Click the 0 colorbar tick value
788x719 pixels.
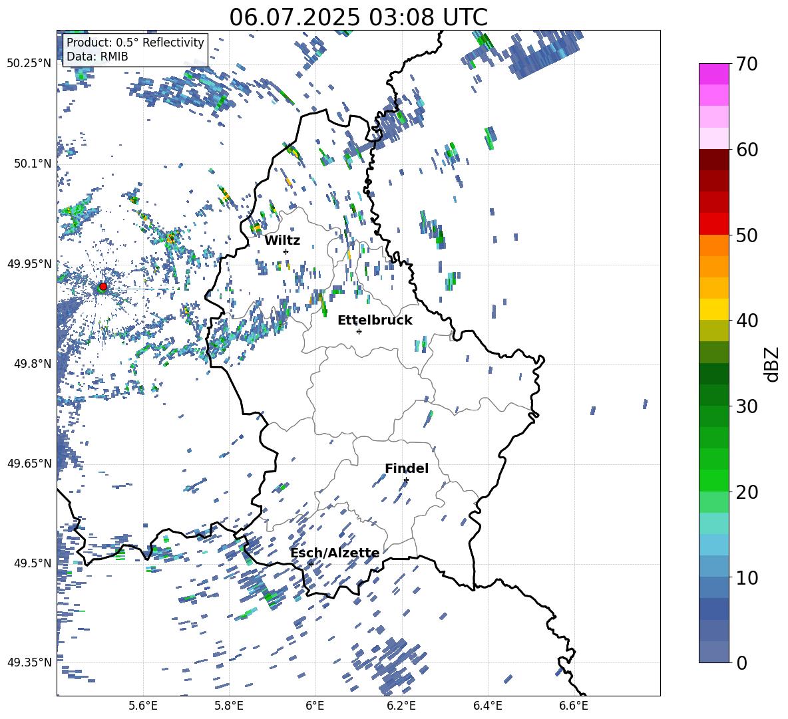pyautogui.click(x=741, y=662)
